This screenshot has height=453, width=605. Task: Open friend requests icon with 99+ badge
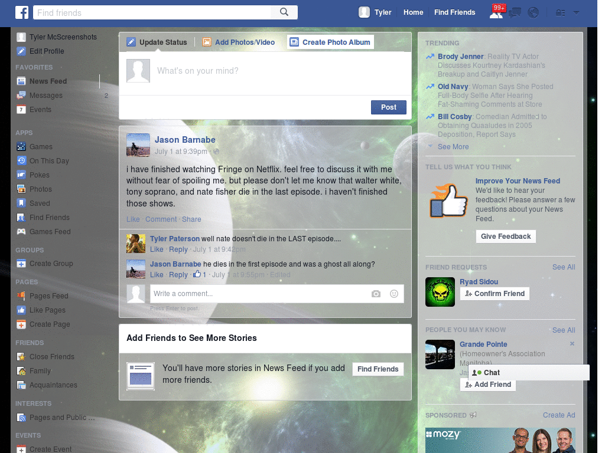[497, 12]
